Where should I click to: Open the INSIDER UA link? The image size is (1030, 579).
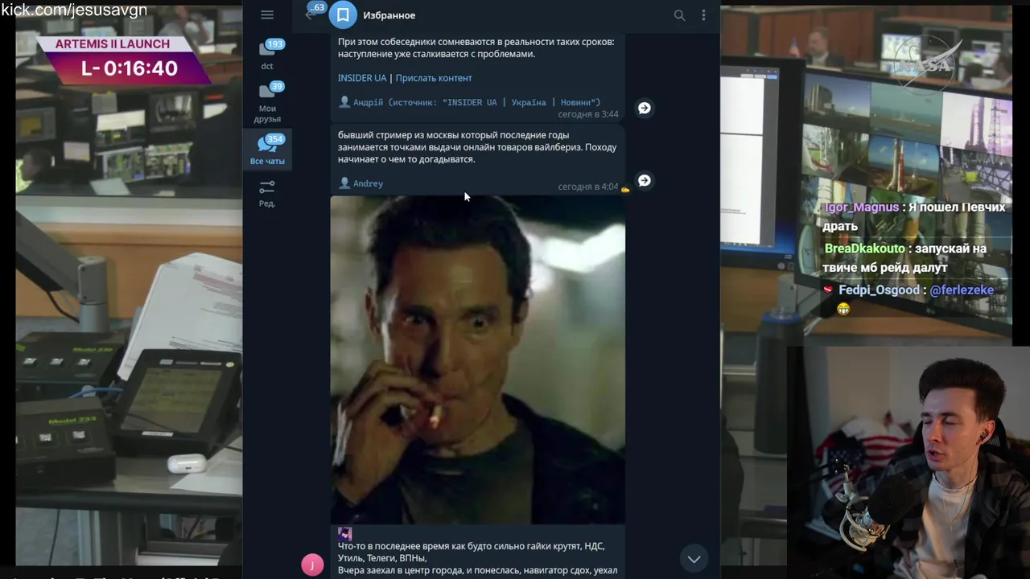[x=362, y=78]
